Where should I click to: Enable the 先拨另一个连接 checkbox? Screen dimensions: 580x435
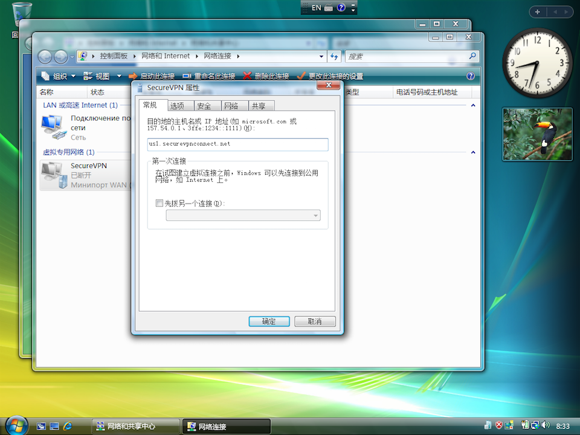click(159, 203)
